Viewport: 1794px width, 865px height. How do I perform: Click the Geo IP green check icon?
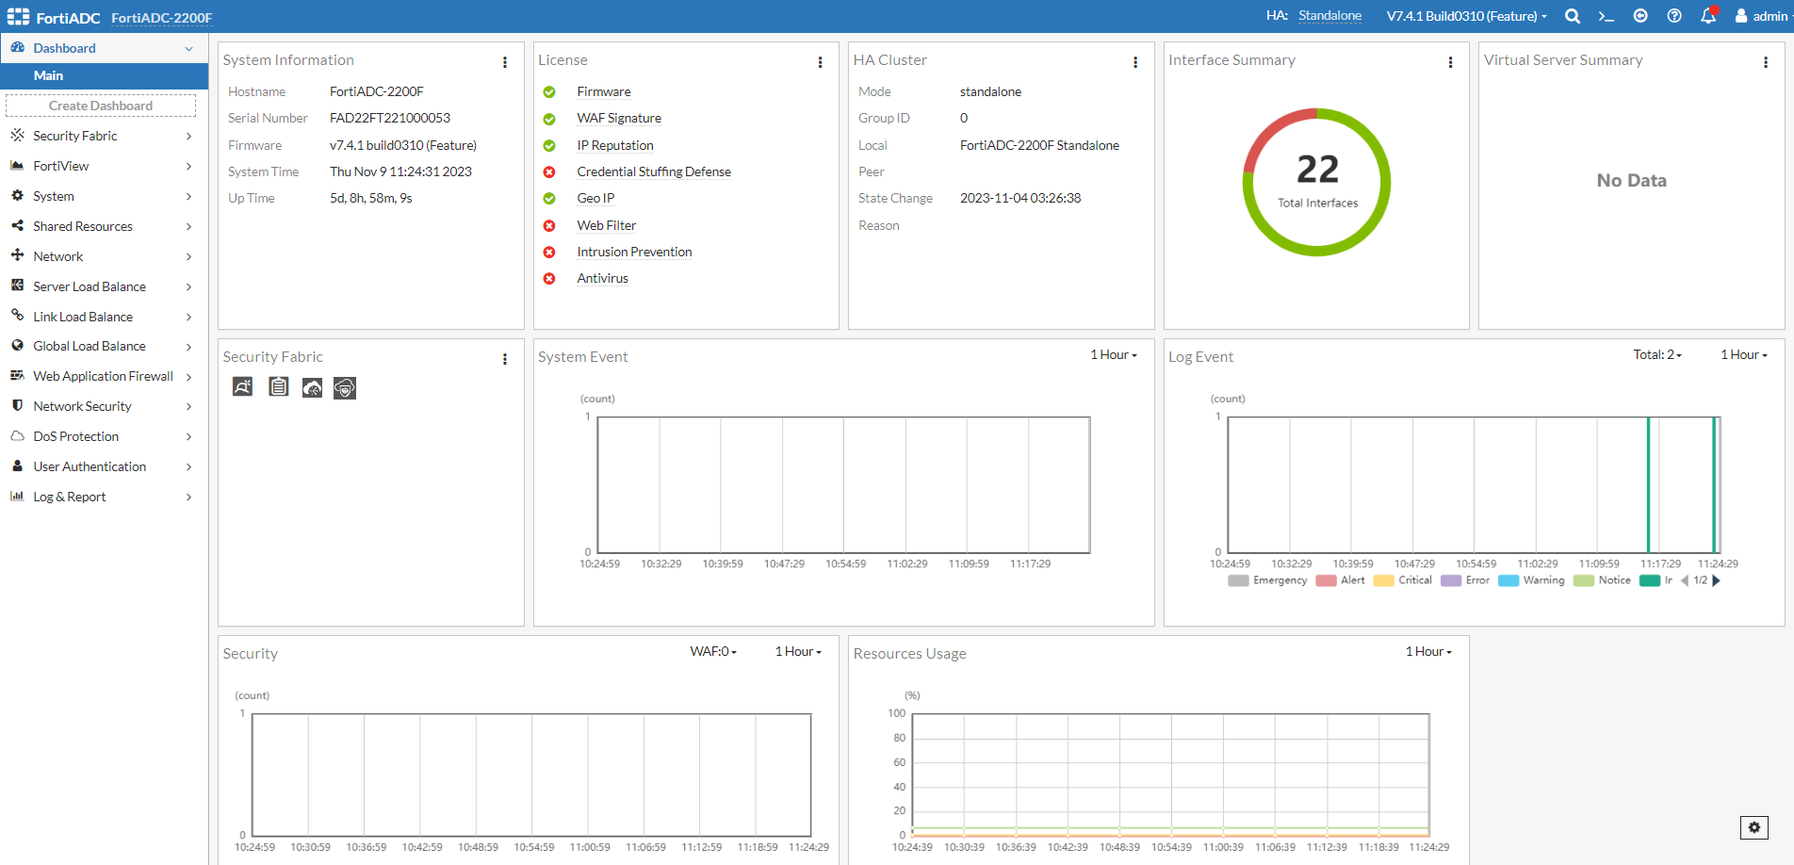point(549,199)
